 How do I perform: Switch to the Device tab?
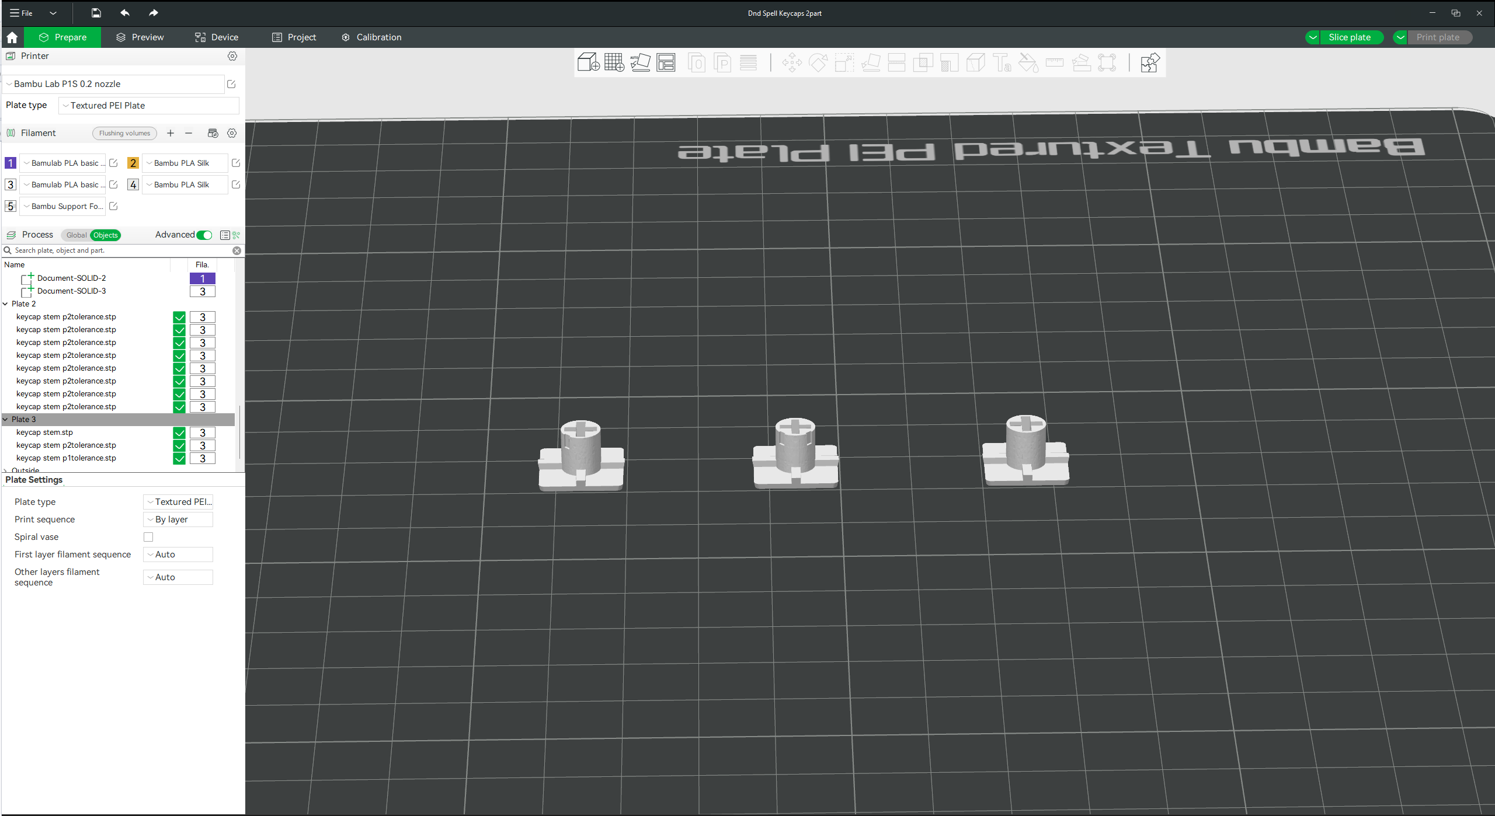pyautogui.click(x=217, y=37)
